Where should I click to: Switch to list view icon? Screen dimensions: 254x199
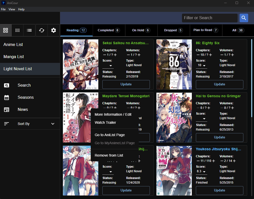pos(29,30)
